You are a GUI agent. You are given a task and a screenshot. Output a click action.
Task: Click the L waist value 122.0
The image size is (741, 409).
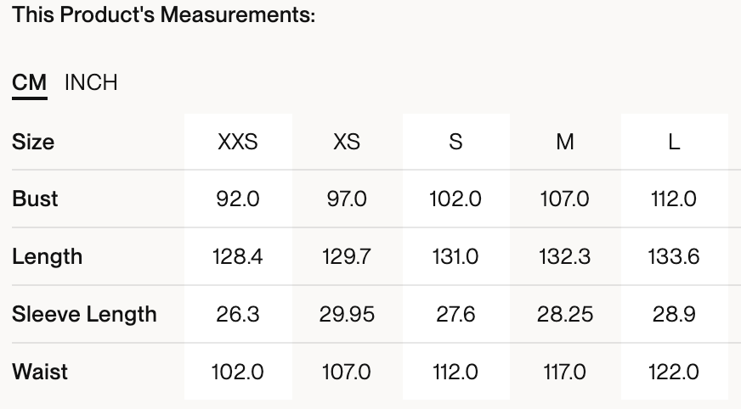674,372
